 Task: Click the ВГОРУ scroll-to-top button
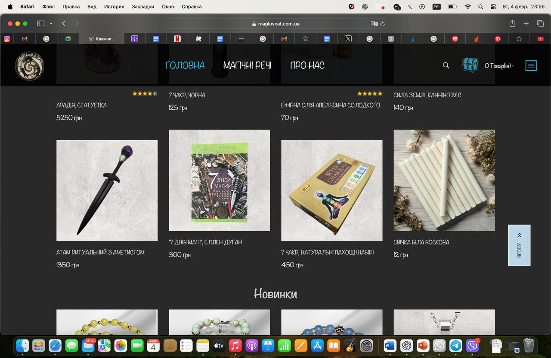tap(519, 245)
